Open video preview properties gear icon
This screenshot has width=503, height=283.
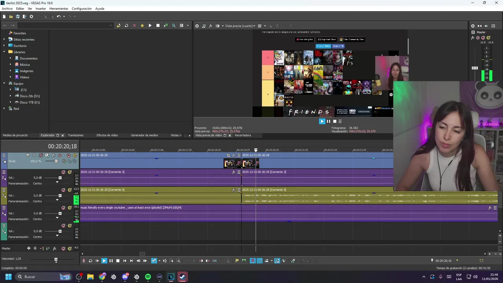(x=197, y=26)
